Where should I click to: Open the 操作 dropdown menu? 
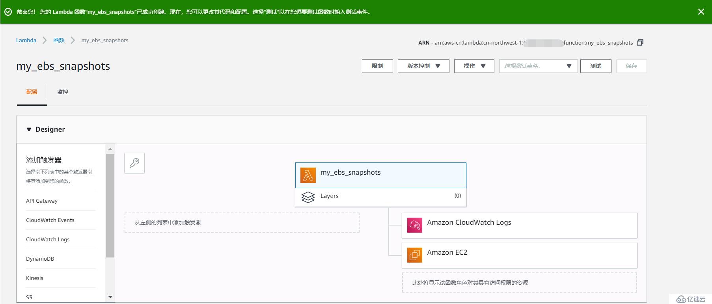[x=474, y=66]
